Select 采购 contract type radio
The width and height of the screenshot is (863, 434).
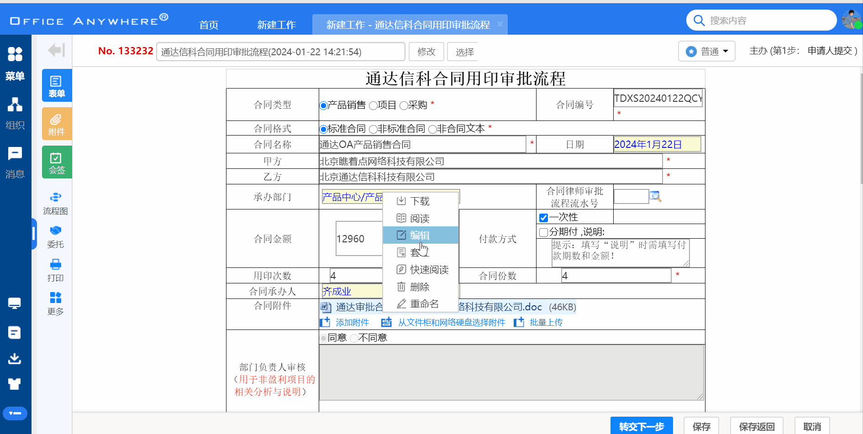click(x=404, y=106)
